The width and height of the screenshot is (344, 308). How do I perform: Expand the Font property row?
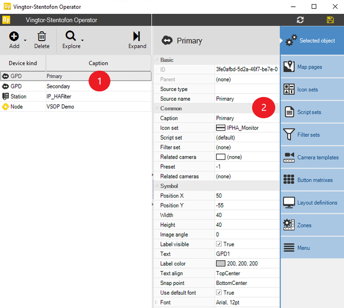pos(157,302)
